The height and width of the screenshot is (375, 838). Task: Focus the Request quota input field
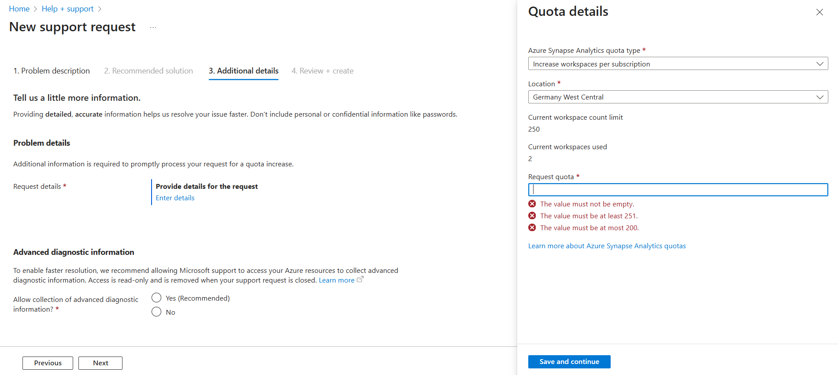coord(678,190)
